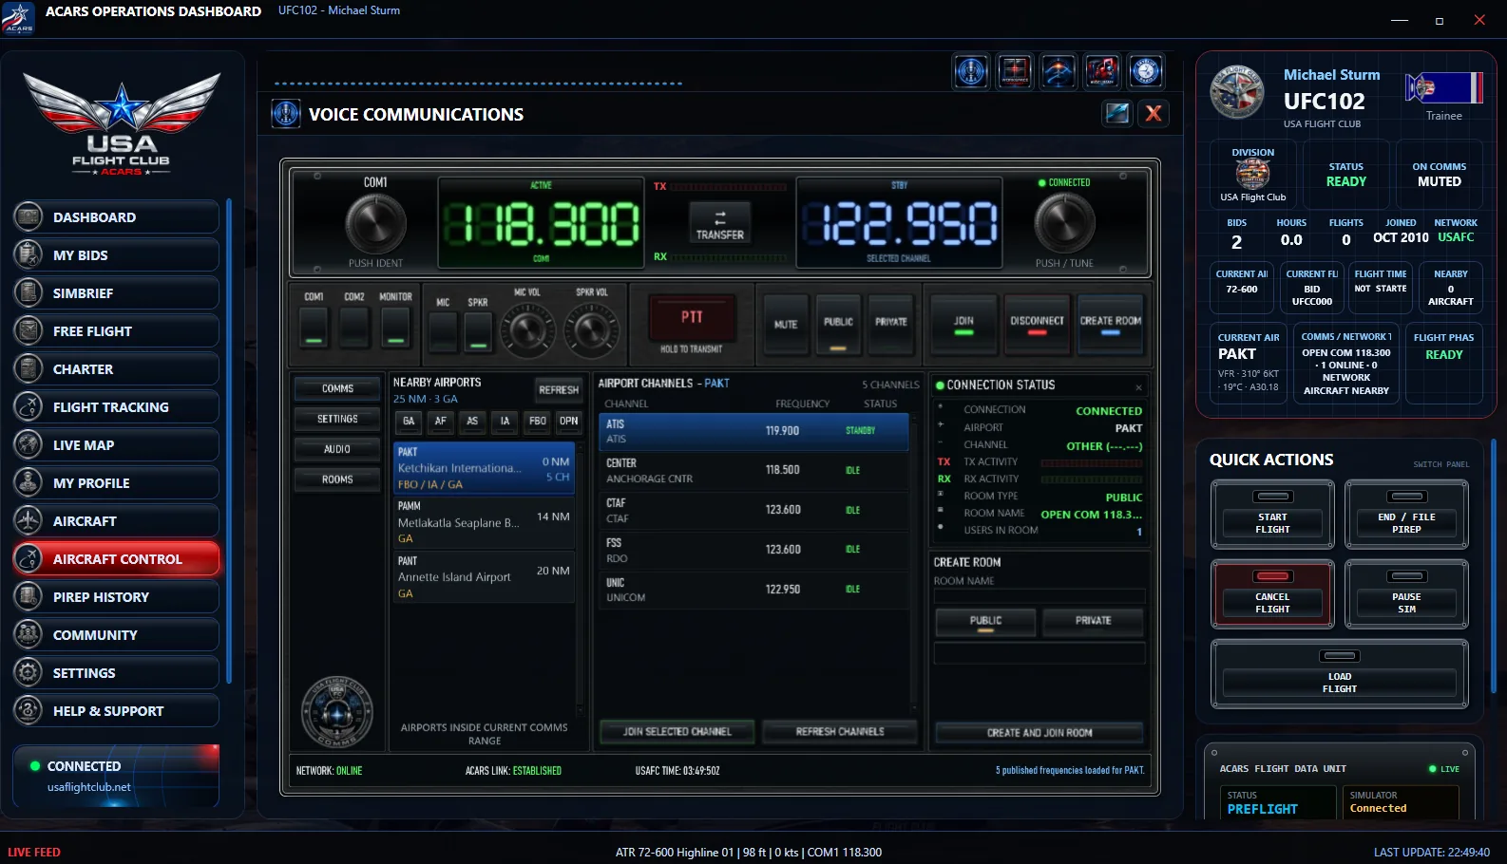
Task: Hold the PTT transmit button
Action: pos(692,318)
